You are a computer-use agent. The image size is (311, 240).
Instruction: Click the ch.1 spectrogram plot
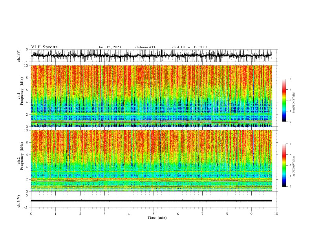[151, 96]
